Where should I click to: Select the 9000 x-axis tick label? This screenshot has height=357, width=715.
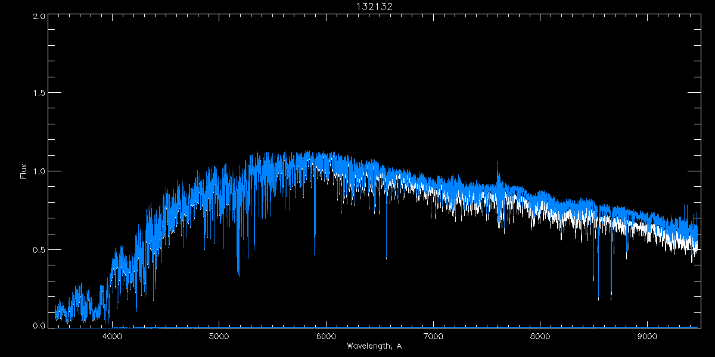click(648, 336)
